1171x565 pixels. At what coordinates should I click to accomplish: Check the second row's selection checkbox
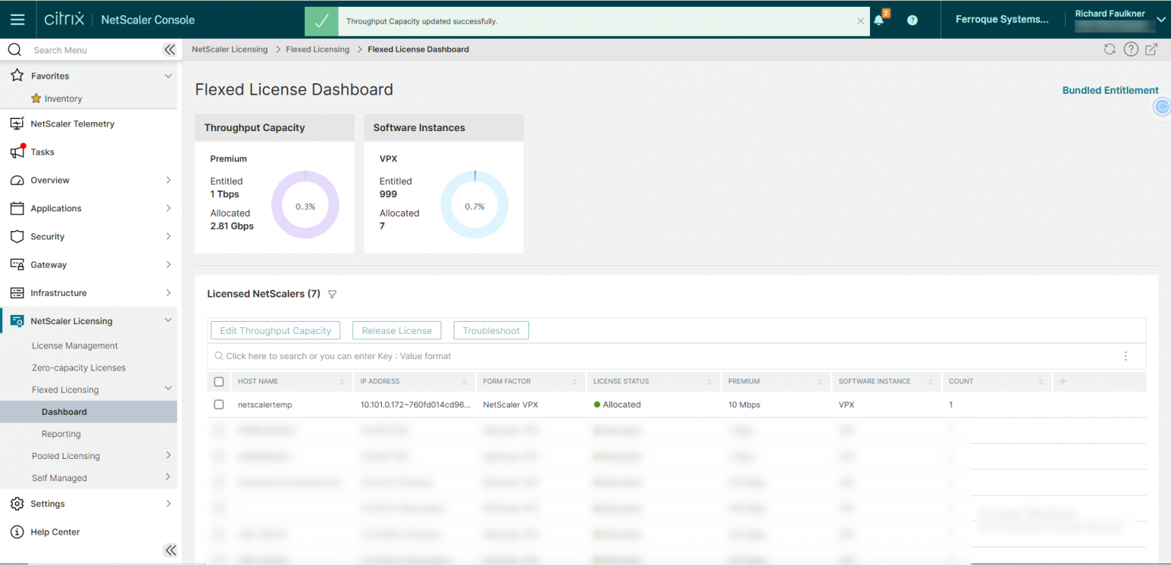tap(219, 429)
